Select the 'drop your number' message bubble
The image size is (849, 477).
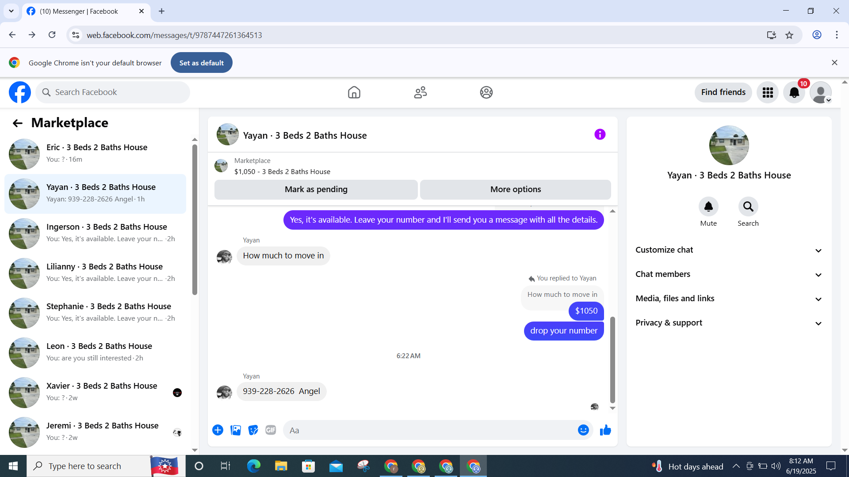[x=564, y=331]
